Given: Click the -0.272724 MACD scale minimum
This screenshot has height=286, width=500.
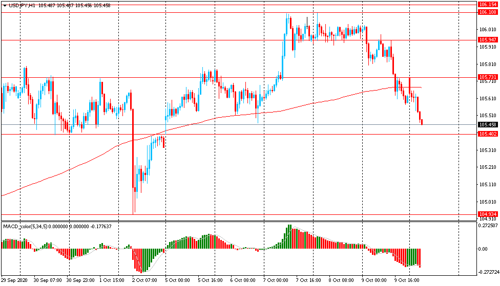Looking at the screenshot, I should click(x=488, y=272).
